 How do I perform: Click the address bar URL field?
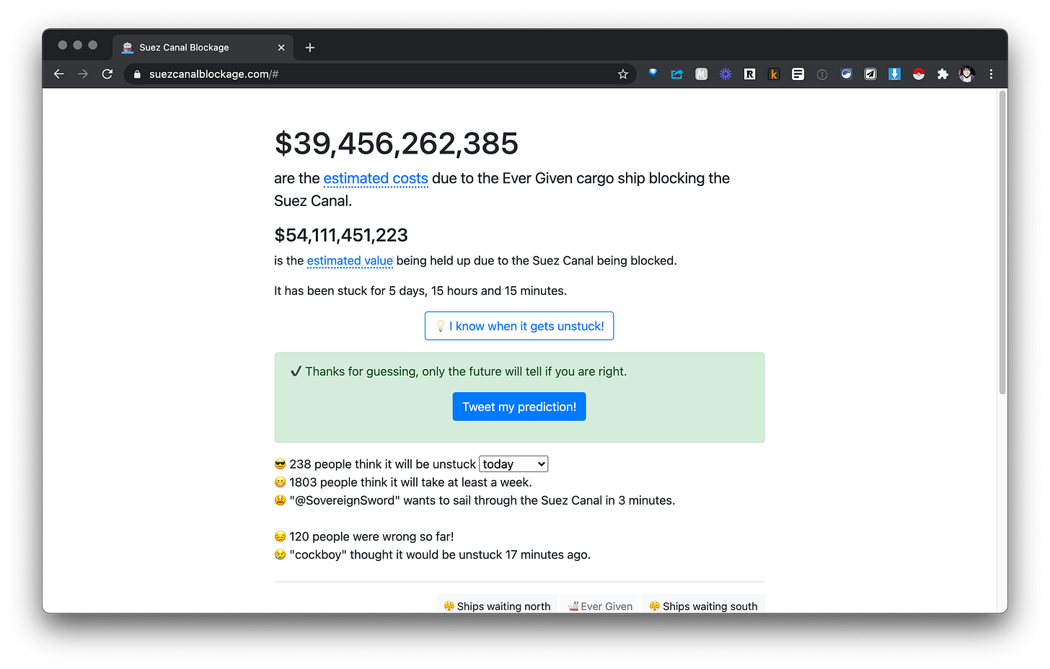(x=380, y=74)
